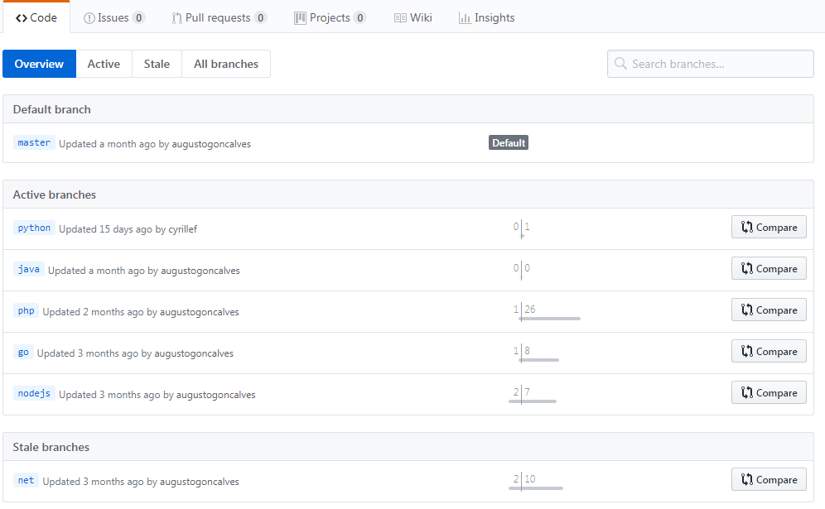Open the Issues tab
This screenshot has height=509, width=825.
coord(113,17)
